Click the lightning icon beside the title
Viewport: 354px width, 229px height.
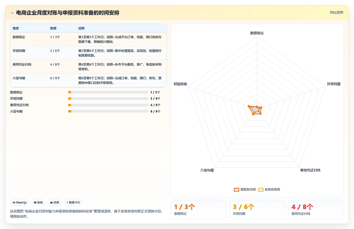(x=12, y=13)
